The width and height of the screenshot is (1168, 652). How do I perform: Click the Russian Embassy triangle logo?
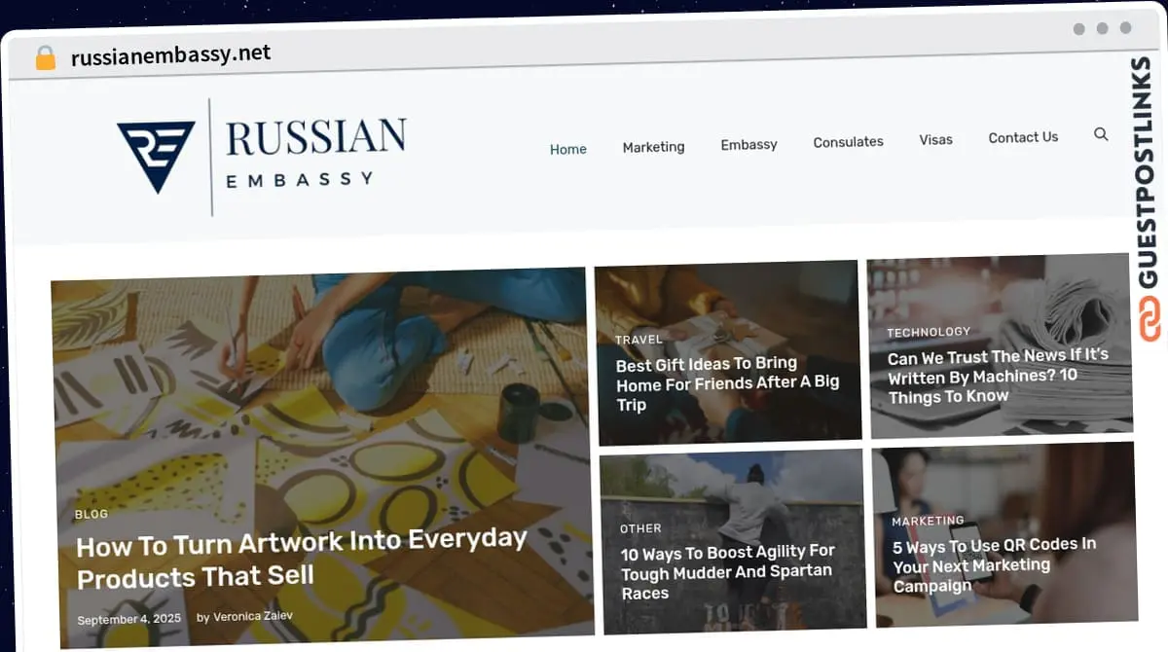point(156,156)
